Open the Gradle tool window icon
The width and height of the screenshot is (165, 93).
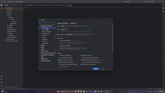pos(163,11)
